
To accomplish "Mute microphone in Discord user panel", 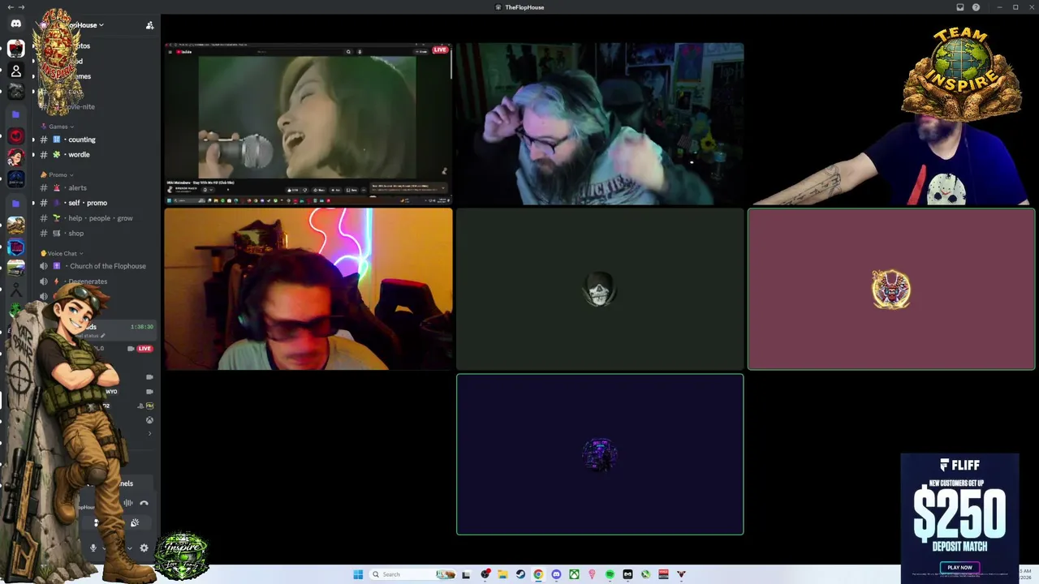I will pyautogui.click(x=93, y=548).
